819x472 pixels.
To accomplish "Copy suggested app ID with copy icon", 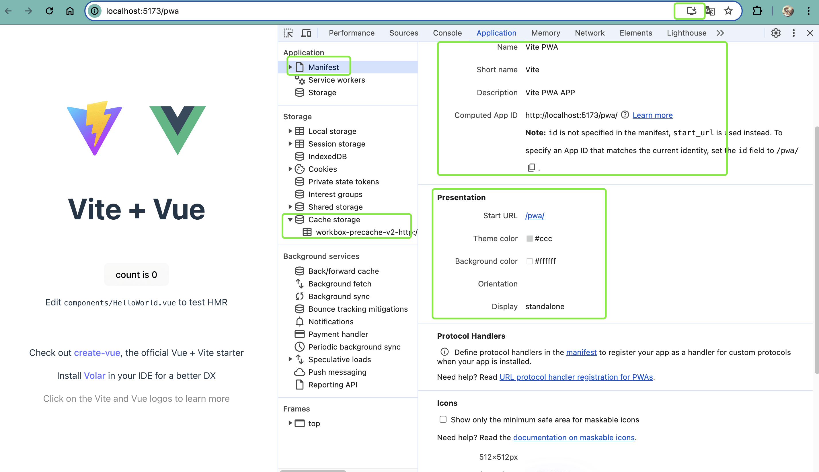I will 531,167.
